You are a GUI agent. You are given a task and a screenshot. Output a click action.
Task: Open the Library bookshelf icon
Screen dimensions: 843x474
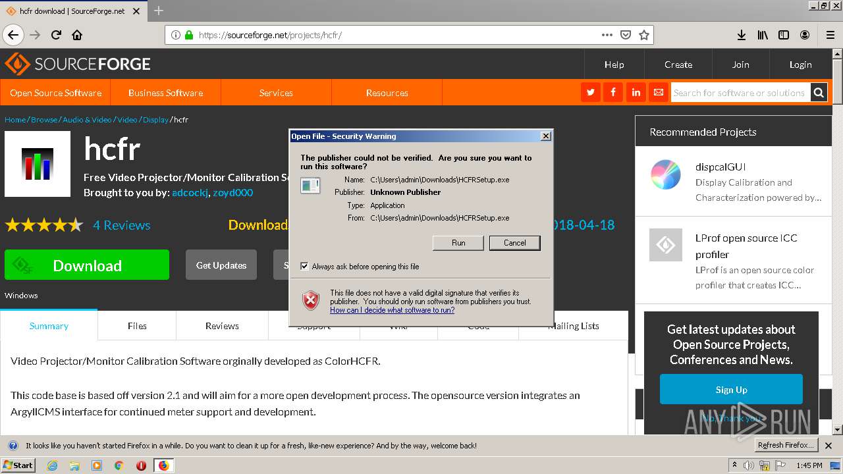(x=763, y=35)
